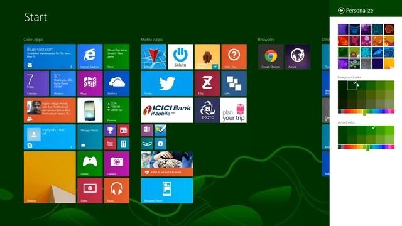The image size is (402, 226).
Task: Open the purple Maps tile
Action: point(90,83)
